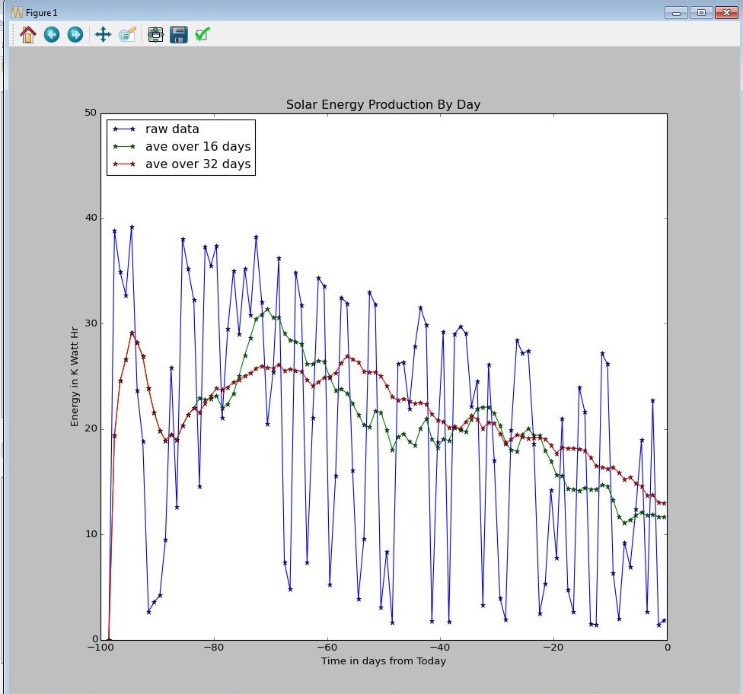The image size is (743, 694).
Task: Click the x-axis tick label −100
Action: click(100, 648)
